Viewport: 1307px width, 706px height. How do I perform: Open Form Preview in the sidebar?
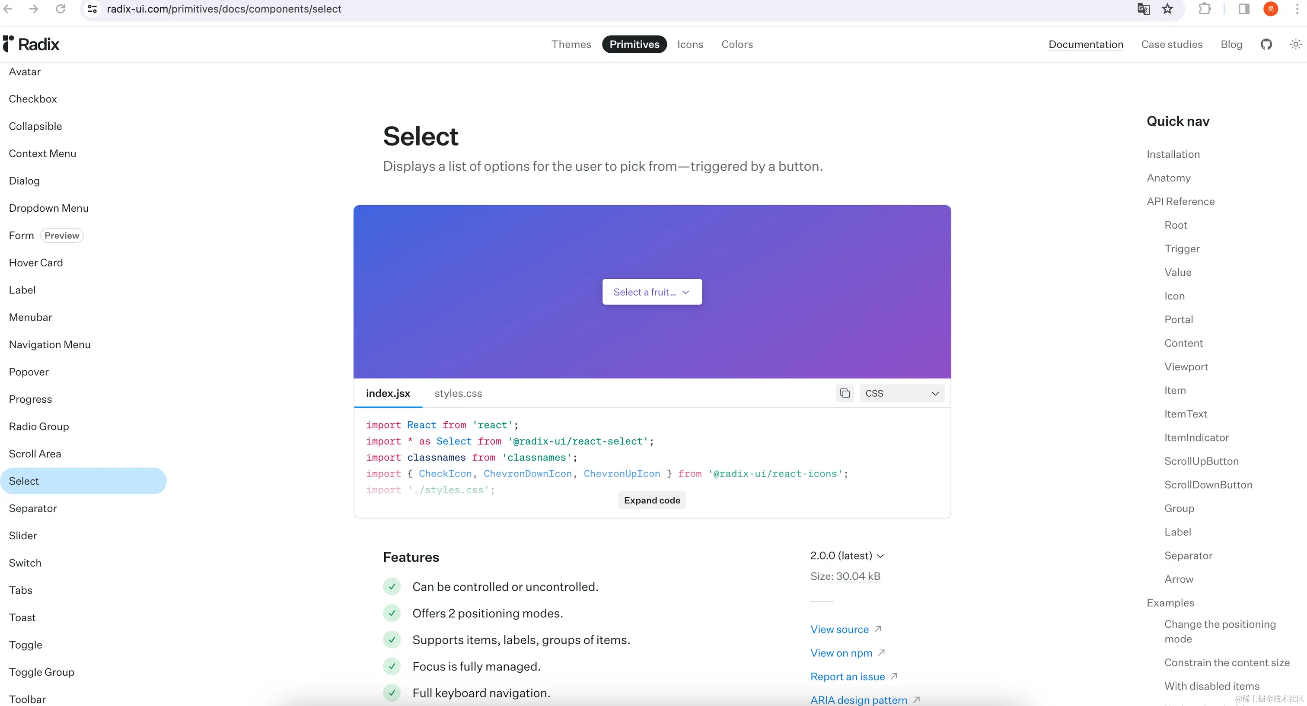pos(46,235)
